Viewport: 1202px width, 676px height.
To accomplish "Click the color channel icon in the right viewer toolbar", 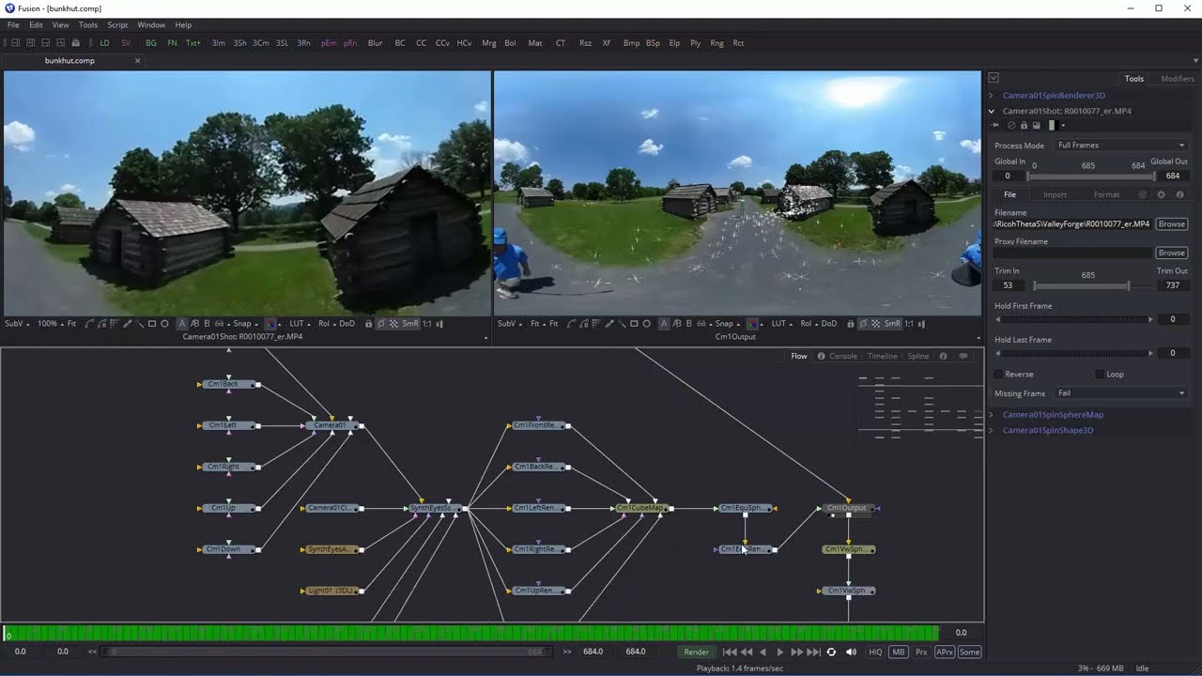I will 753,324.
